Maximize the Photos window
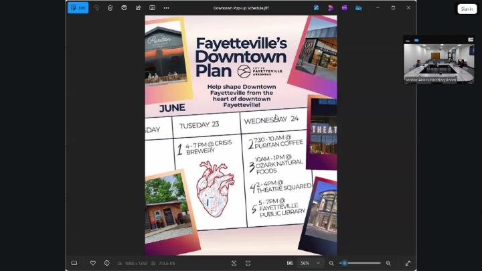Image resolution: width=482 pixels, height=271 pixels. [x=393, y=8]
